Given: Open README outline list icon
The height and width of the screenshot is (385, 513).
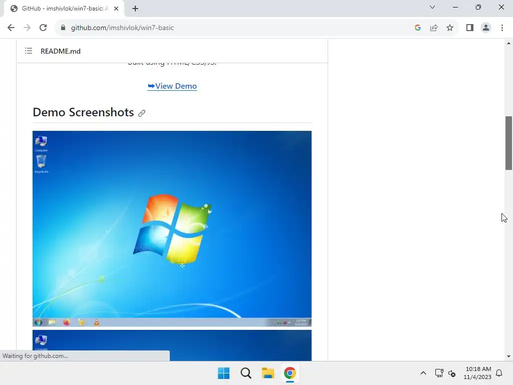Looking at the screenshot, I should point(29,51).
